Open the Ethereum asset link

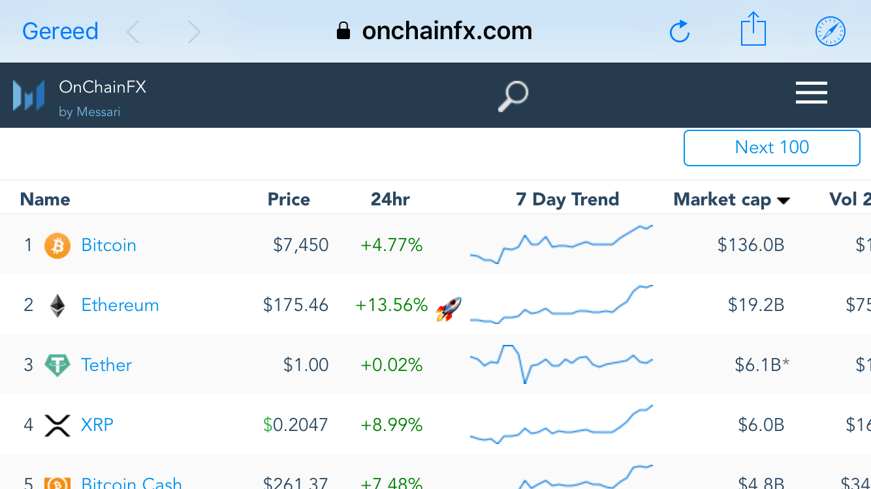pyautogui.click(x=120, y=305)
